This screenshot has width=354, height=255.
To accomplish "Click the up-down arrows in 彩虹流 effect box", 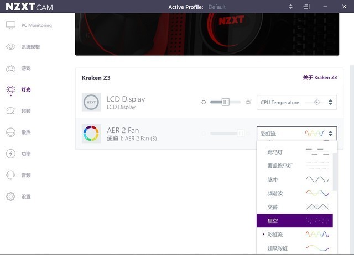I will (330, 134).
